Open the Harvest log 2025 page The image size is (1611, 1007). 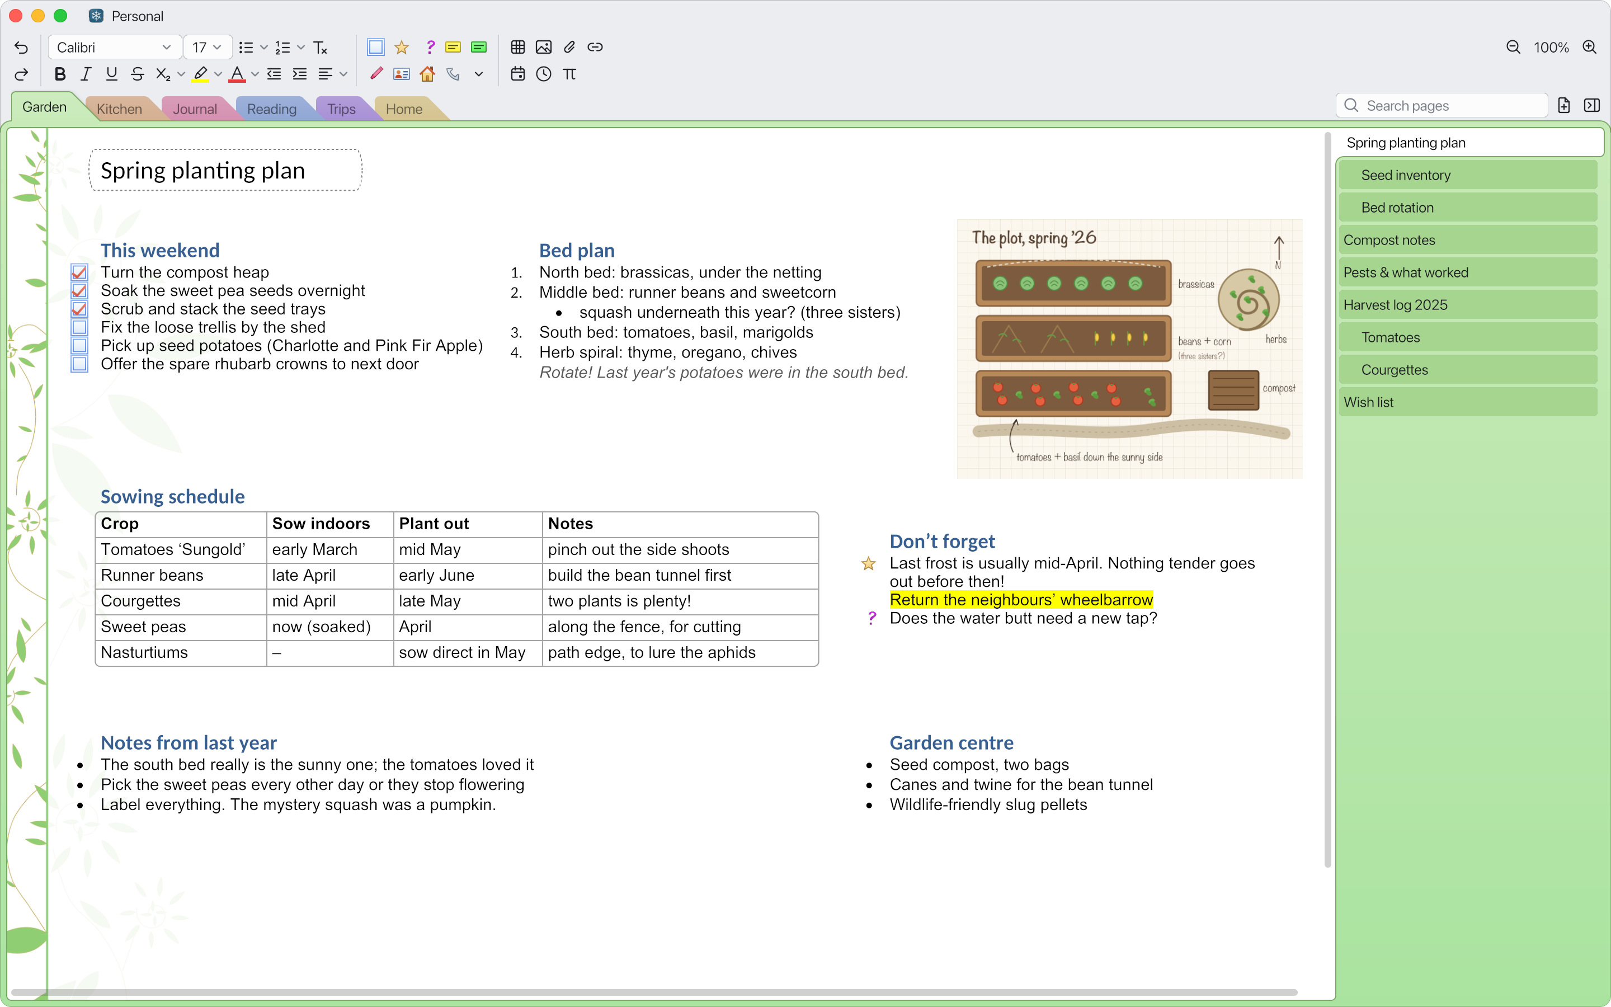pos(1468,305)
